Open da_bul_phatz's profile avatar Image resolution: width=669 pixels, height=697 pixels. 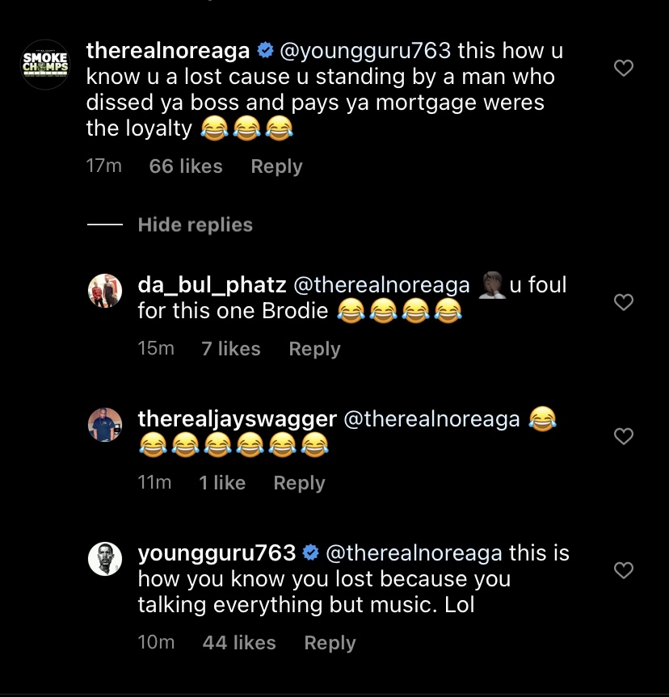pos(105,291)
